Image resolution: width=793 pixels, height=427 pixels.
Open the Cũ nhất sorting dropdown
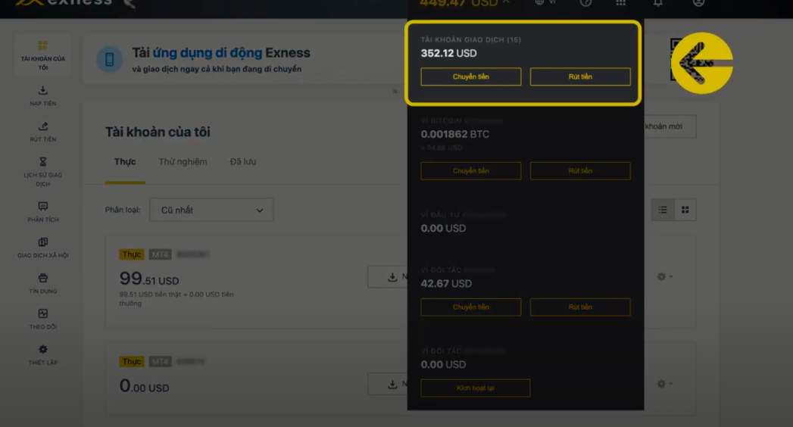[x=211, y=210]
